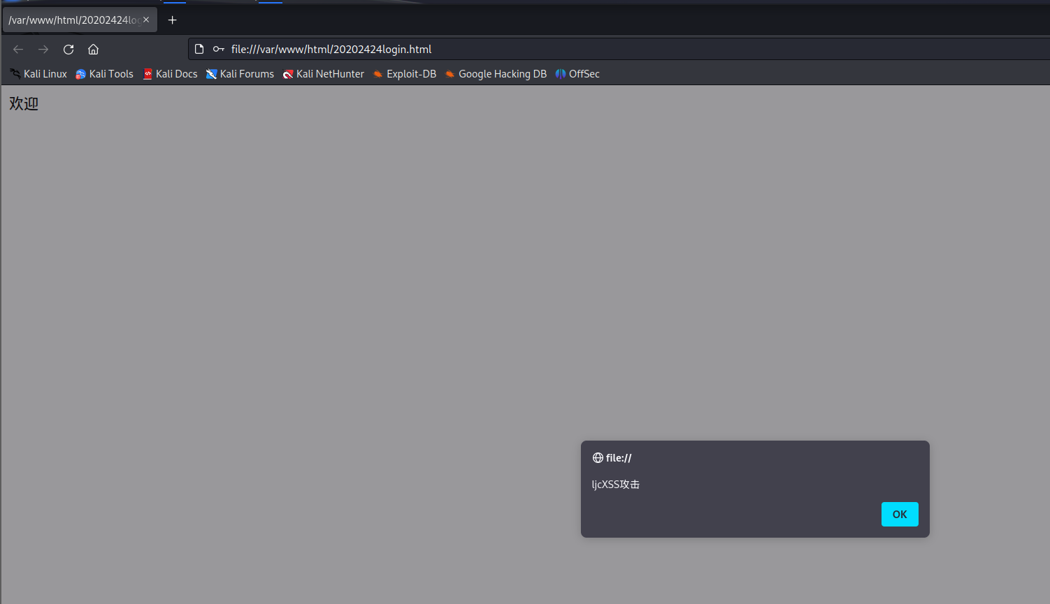This screenshot has height=604, width=1050.
Task: Open the Google Hacking DB bookmark
Action: [x=496, y=74]
